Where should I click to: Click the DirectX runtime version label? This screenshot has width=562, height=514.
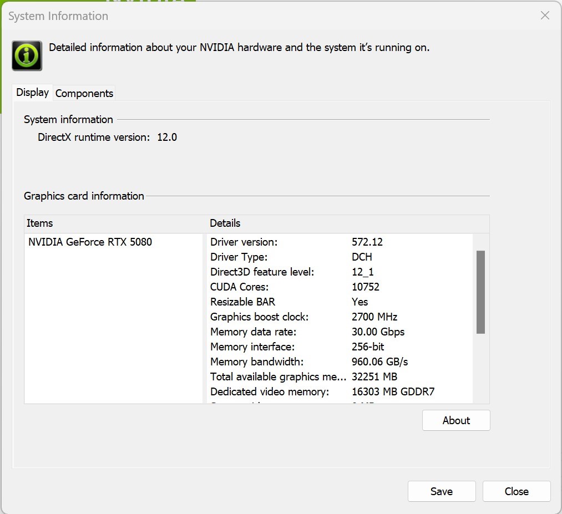[x=94, y=137]
